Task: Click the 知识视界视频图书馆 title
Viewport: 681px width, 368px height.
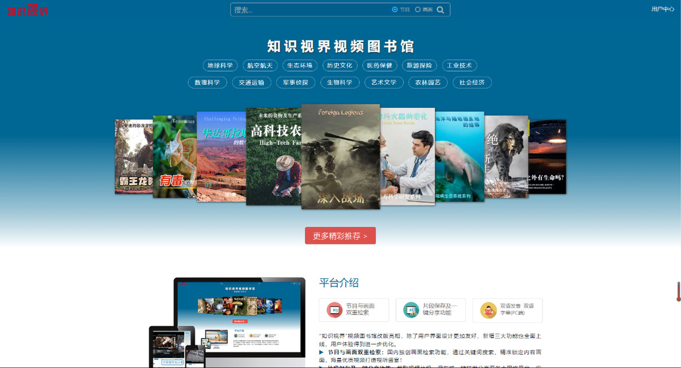Action: (x=341, y=46)
